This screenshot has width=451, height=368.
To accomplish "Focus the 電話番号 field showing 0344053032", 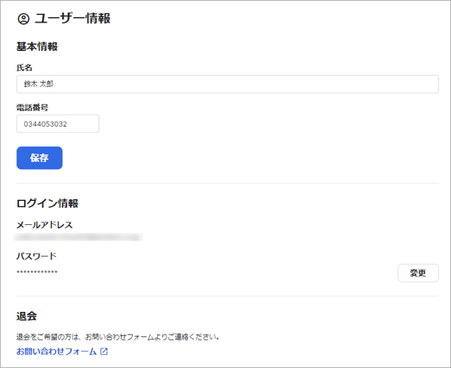I will pos(58,123).
